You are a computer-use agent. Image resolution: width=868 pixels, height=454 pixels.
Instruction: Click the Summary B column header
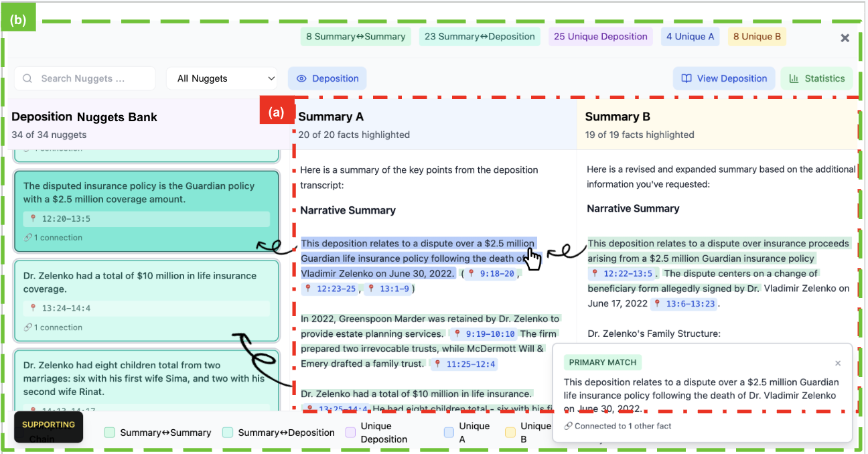pyautogui.click(x=719, y=125)
